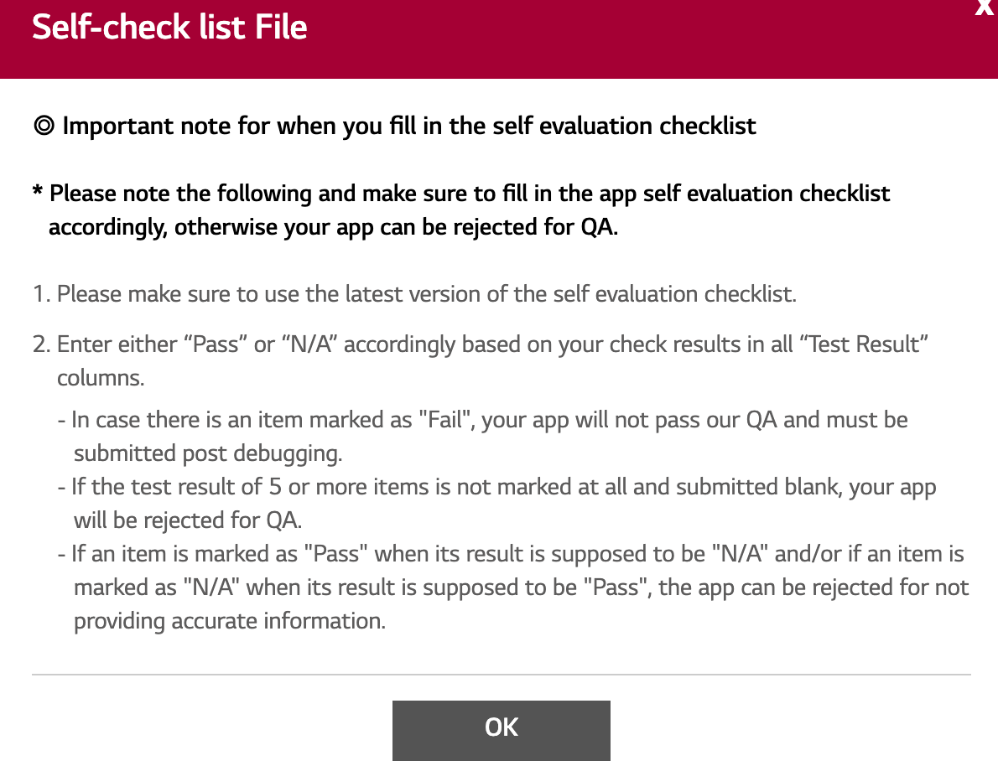Viewport: 998px width, 771px height.
Task: Select the 'Important note' heading text
Action: coord(409,127)
